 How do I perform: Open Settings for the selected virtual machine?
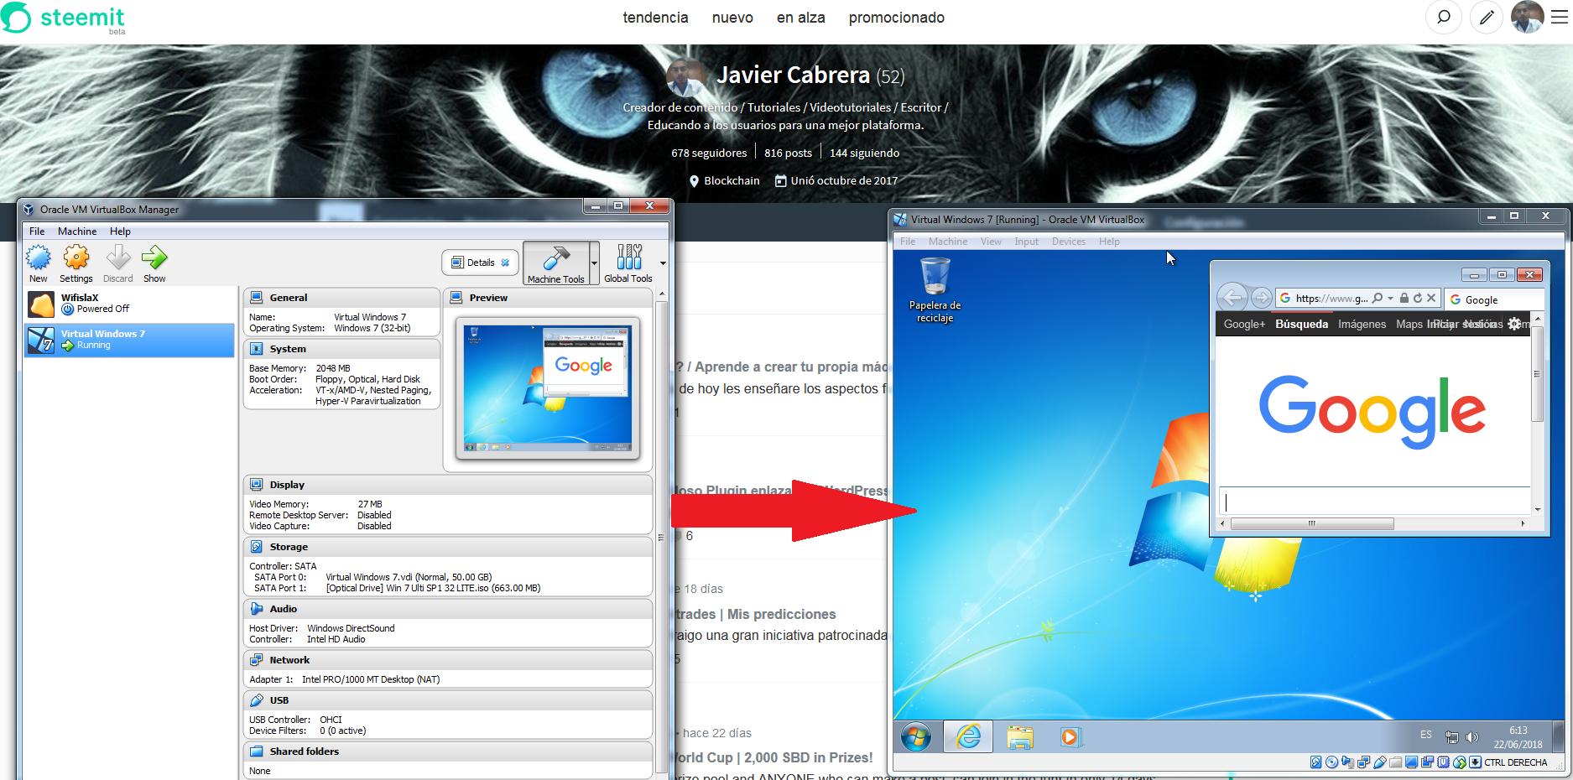click(x=76, y=263)
